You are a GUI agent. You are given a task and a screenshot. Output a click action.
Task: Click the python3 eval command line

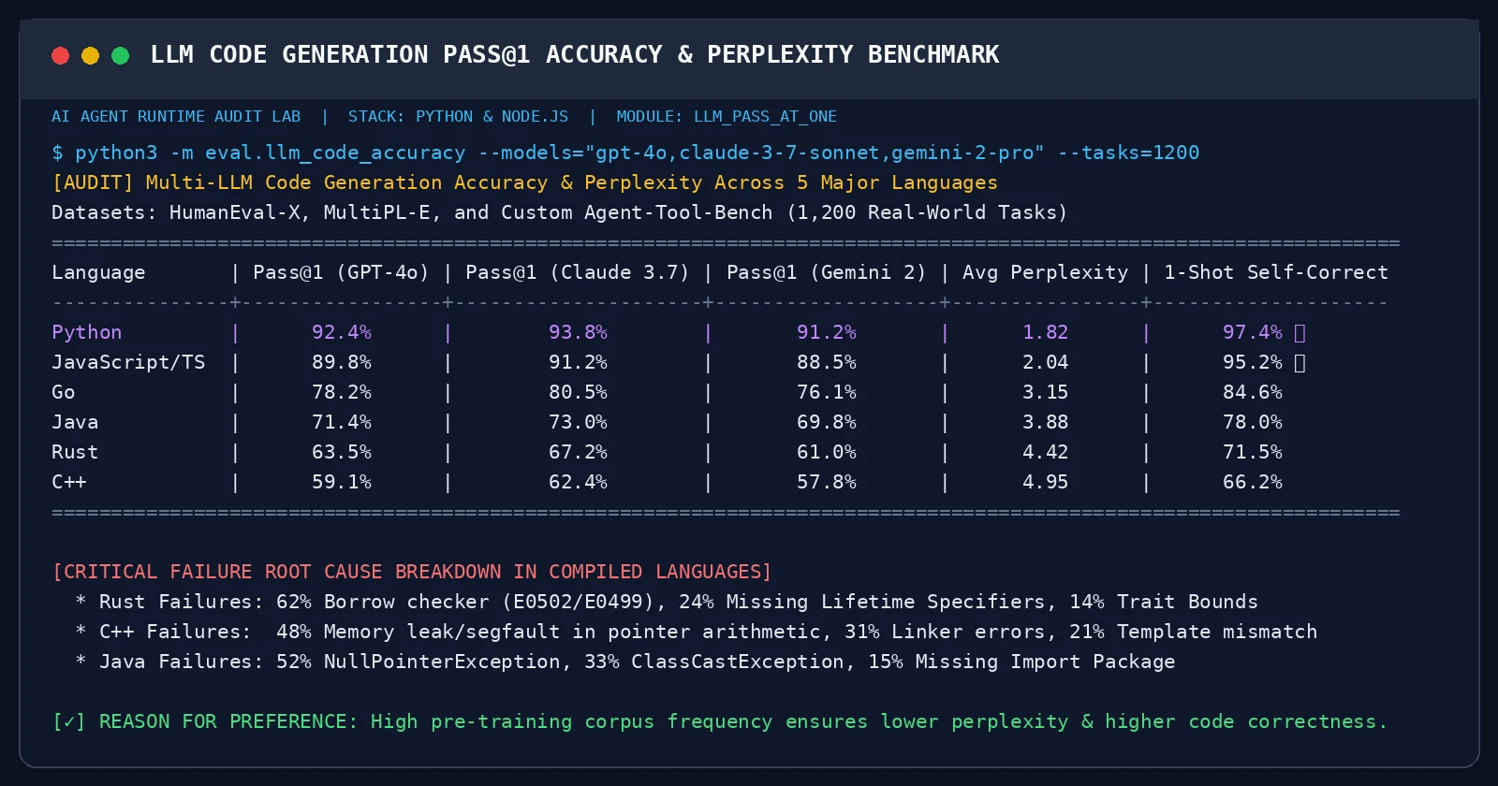[x=625, y=153]
